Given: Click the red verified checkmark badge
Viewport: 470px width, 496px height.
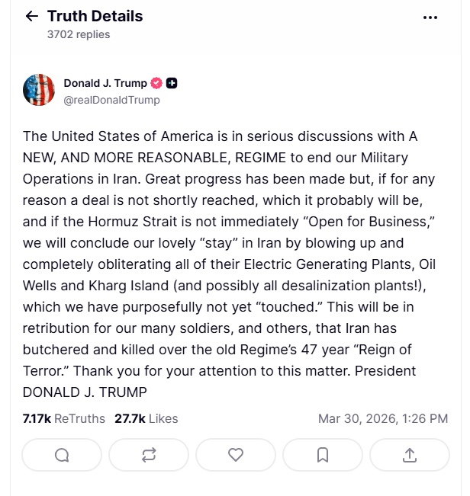Looking at the screenshot, I should click(156, 83).
